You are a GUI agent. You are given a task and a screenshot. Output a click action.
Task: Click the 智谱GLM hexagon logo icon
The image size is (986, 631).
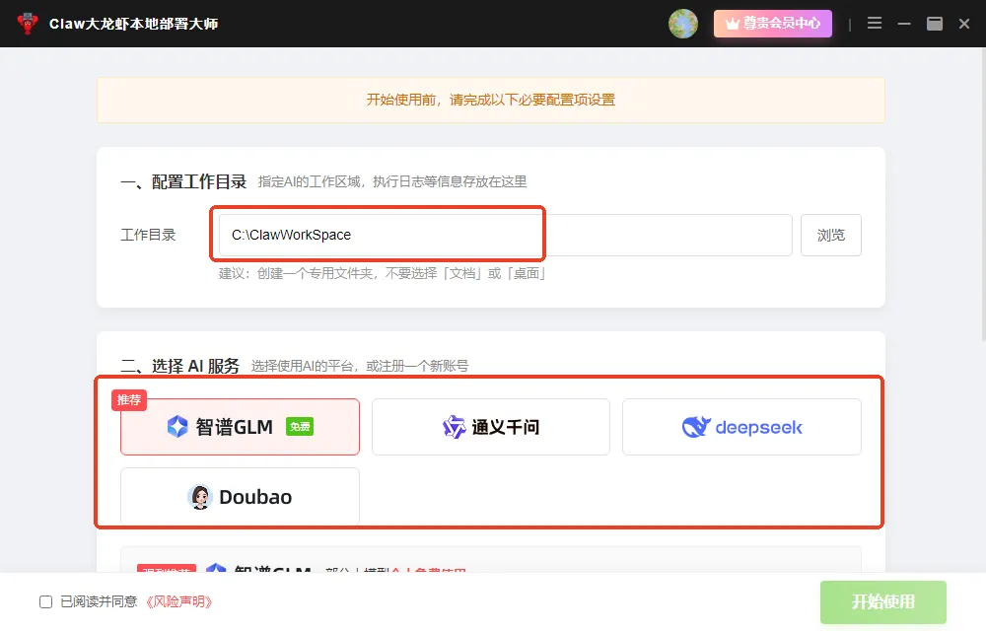177,427
